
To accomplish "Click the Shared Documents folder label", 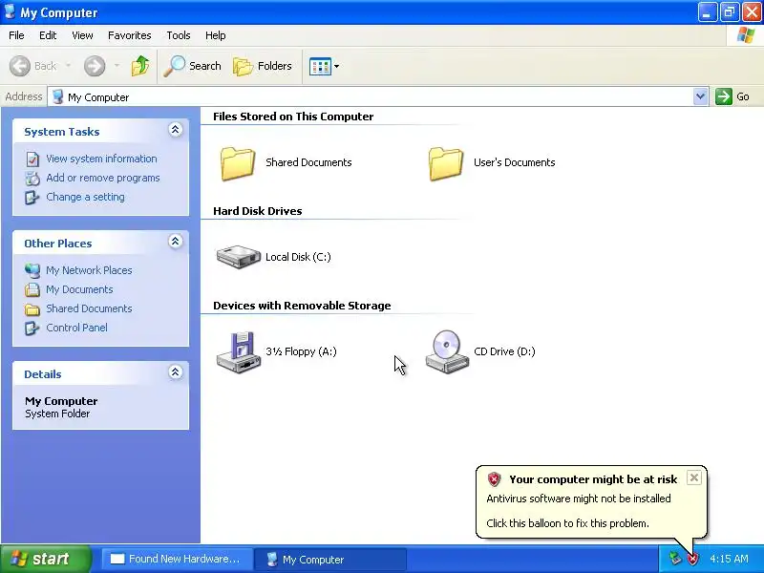I will (308, 162).
